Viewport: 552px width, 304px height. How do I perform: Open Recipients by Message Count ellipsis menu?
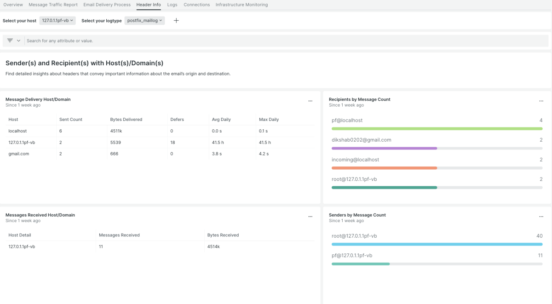coord(541,101)
